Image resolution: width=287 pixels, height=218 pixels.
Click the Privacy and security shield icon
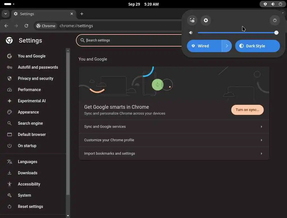click(x=10, y=78)
